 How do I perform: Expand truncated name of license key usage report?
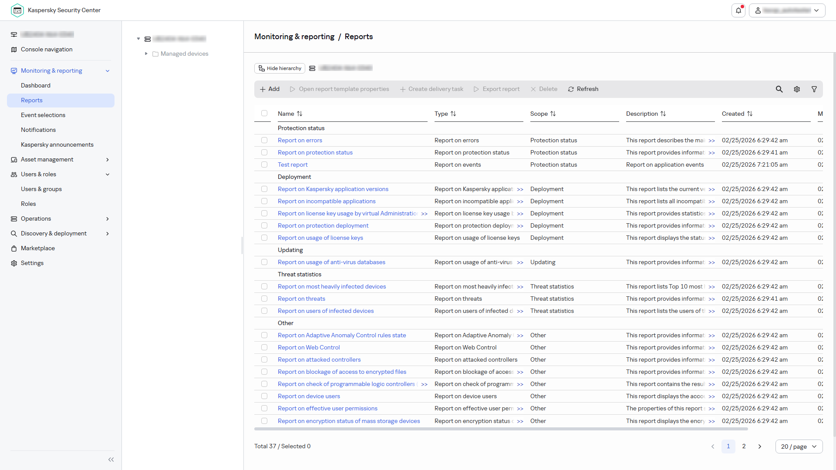424,214
